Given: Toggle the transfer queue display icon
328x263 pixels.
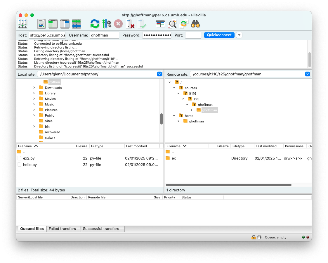Looking at the screenshot, I should [76, 24].
